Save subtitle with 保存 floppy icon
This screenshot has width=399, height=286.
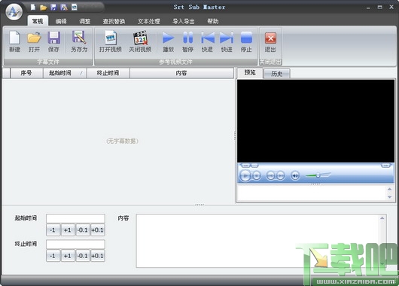[53, 41]
